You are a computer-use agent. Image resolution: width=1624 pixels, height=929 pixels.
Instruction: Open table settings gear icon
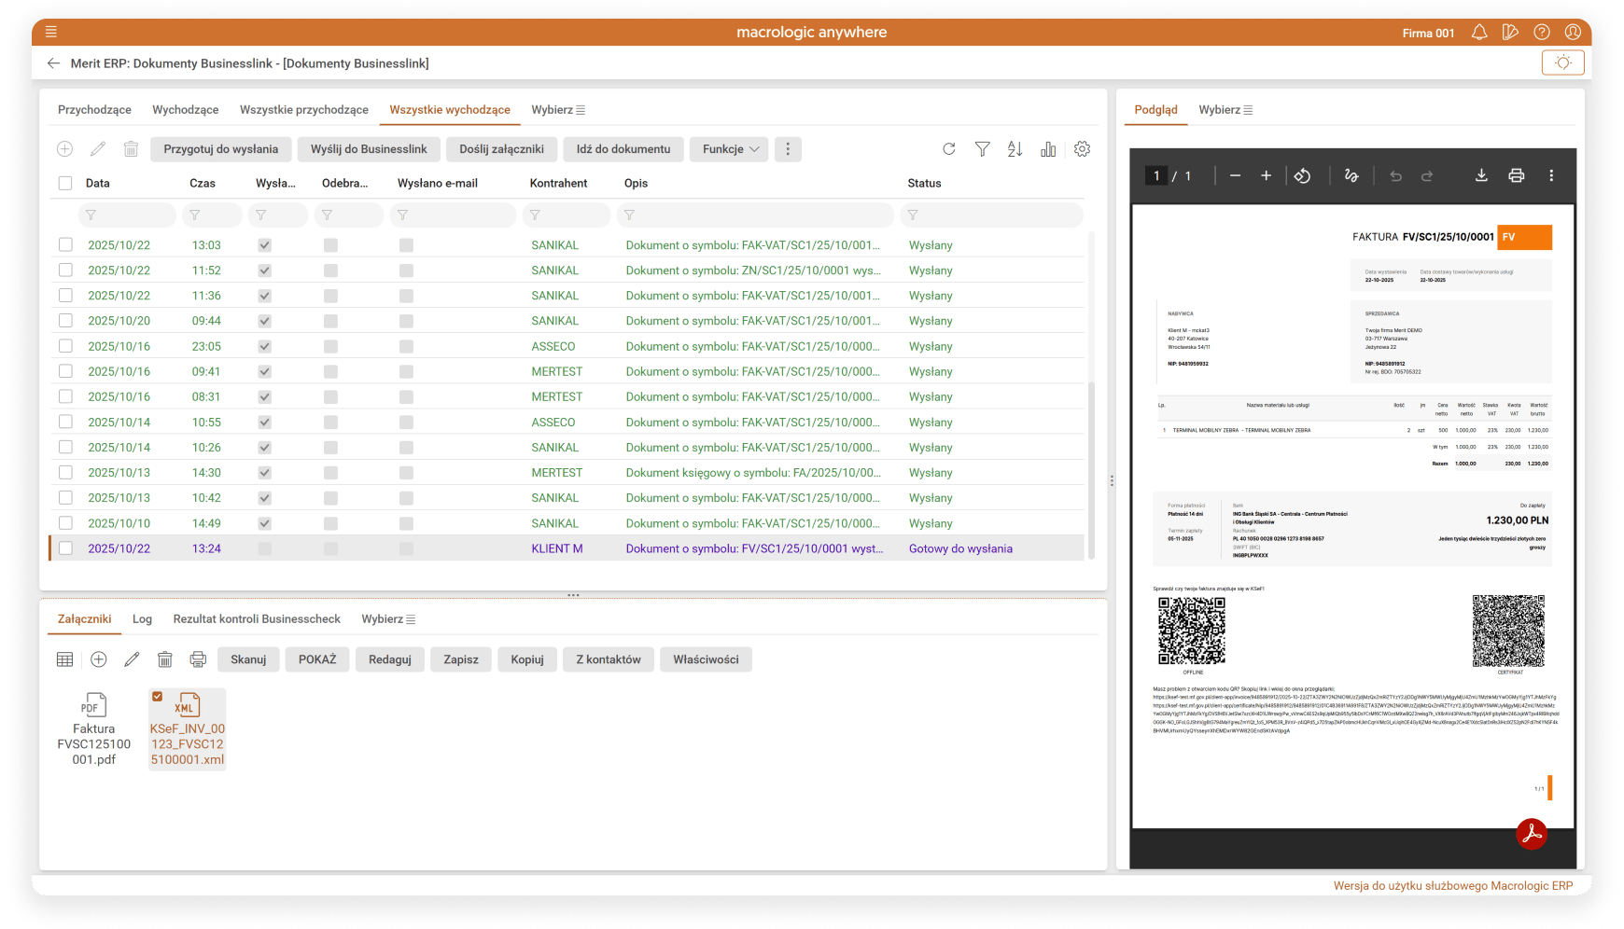[x=1082, y=149]
